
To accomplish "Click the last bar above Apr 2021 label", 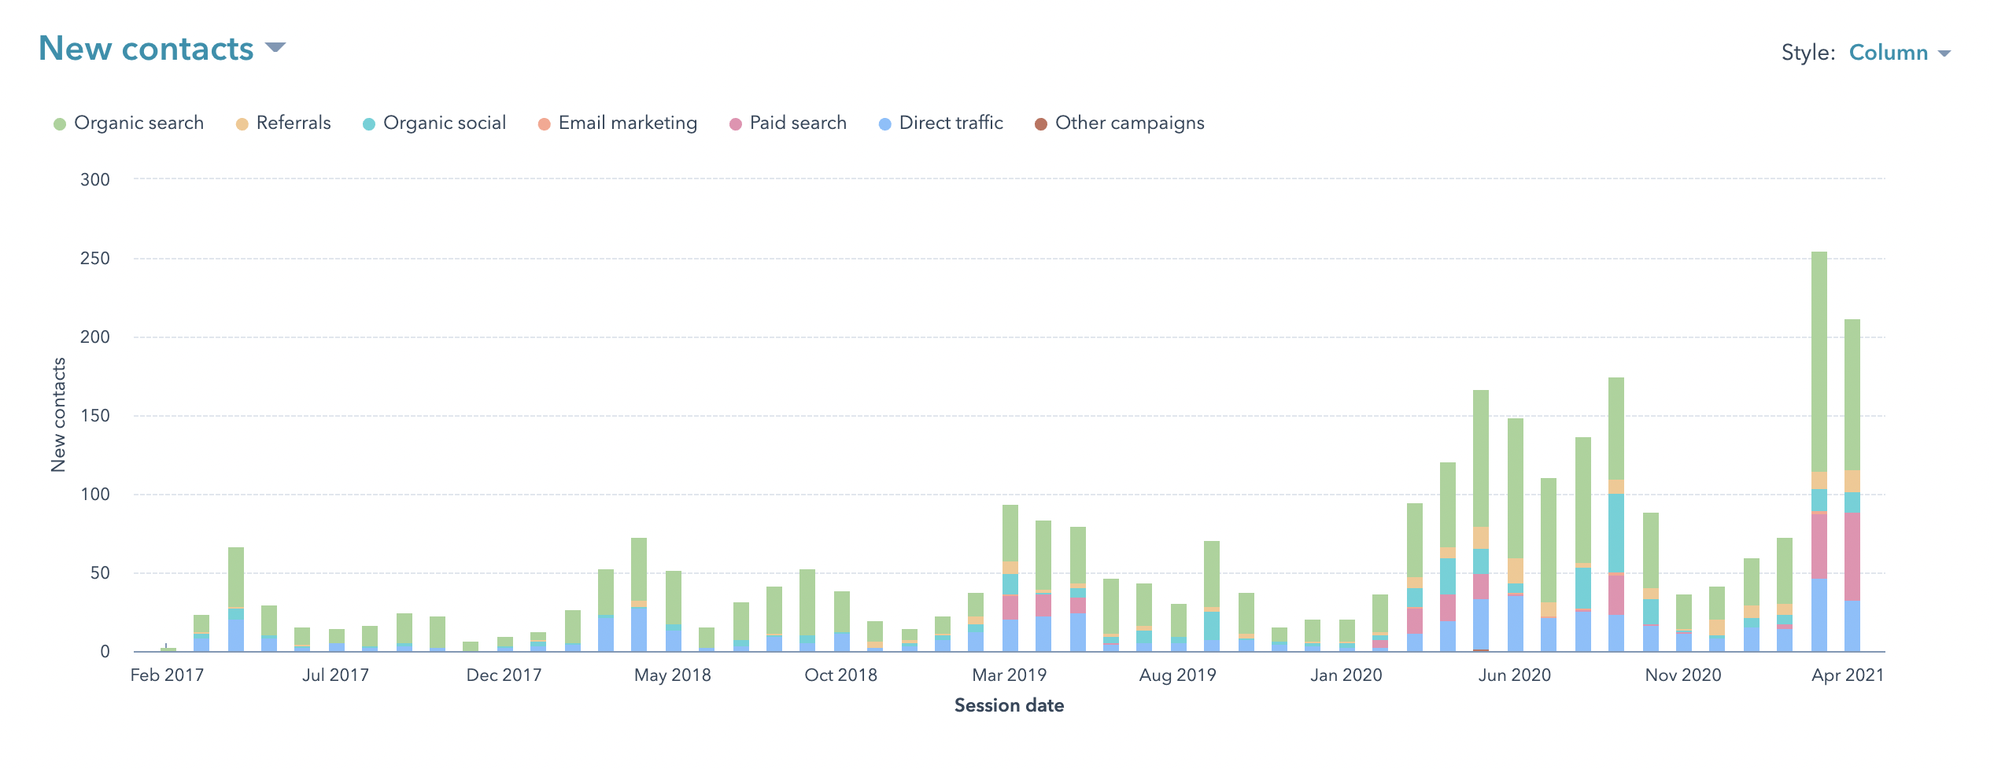I will pos(1852,485).
